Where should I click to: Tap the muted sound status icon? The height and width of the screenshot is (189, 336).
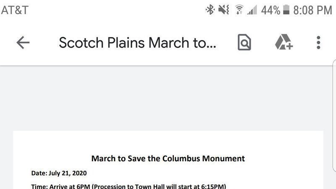click(x=224, y=10)
